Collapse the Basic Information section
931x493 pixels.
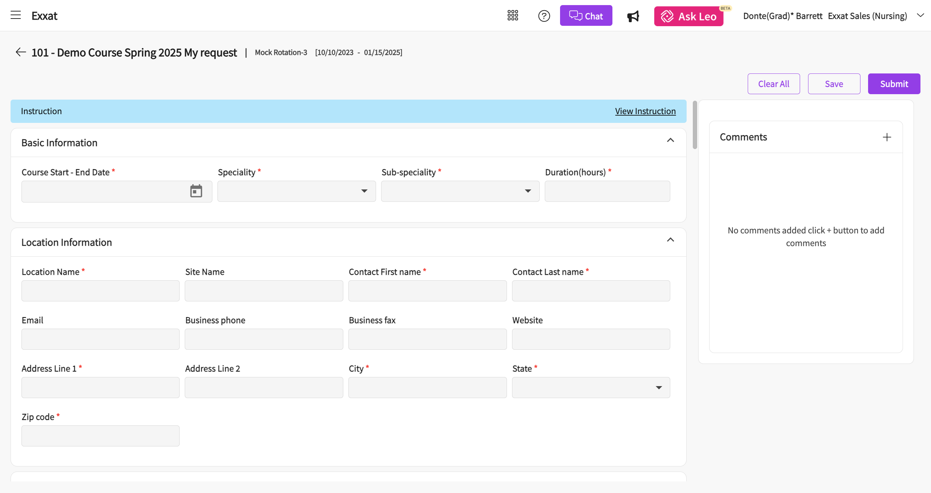671,140
